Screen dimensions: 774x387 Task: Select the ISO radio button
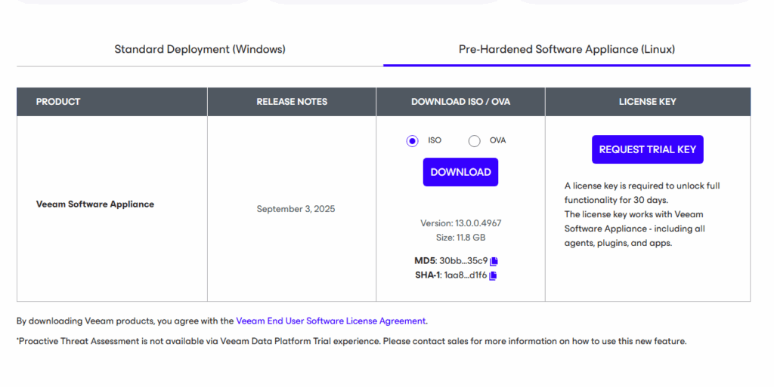coord(412,141)
